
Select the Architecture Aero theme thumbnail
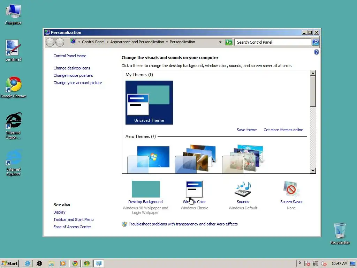(195, 159)
